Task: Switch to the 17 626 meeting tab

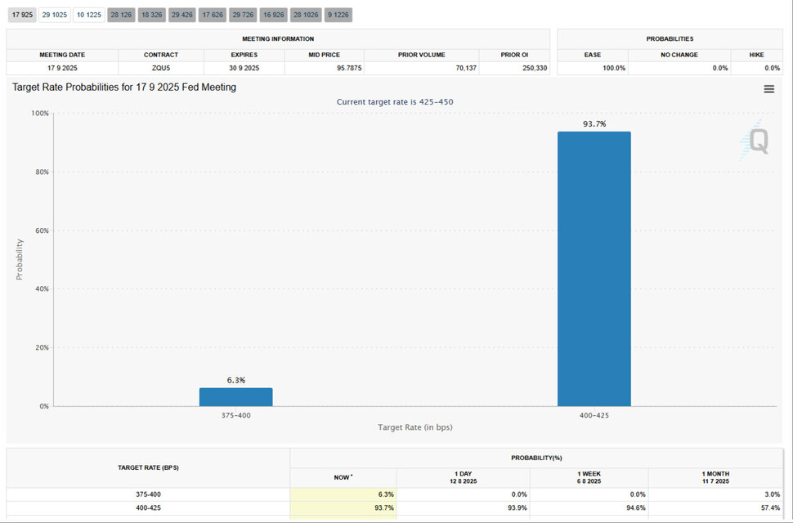Action: 213,15
